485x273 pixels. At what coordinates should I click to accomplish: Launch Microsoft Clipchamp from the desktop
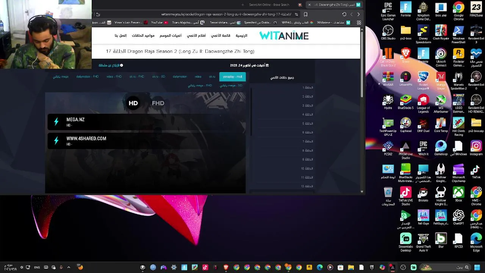coord(458,173)
